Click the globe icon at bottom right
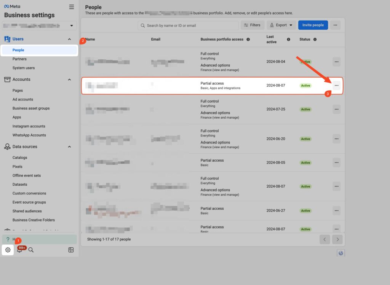This screenshot has height=285, width=390. pos(341,253)
